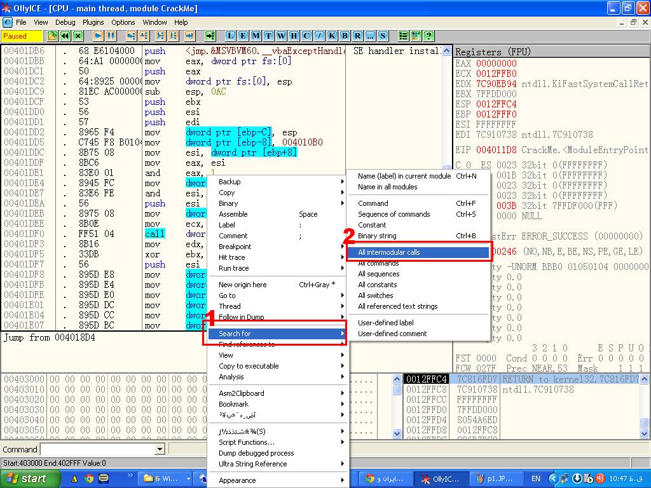This screenshot has width=651, height=488.
Task: Open the Executable modules (E) window
Action: click(243, 36)
